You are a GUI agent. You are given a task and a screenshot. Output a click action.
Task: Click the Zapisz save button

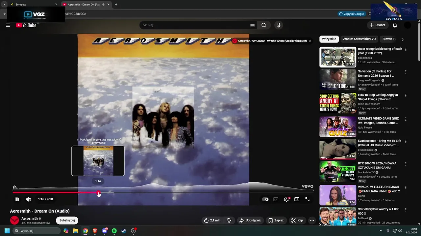(x=276, y=221)
